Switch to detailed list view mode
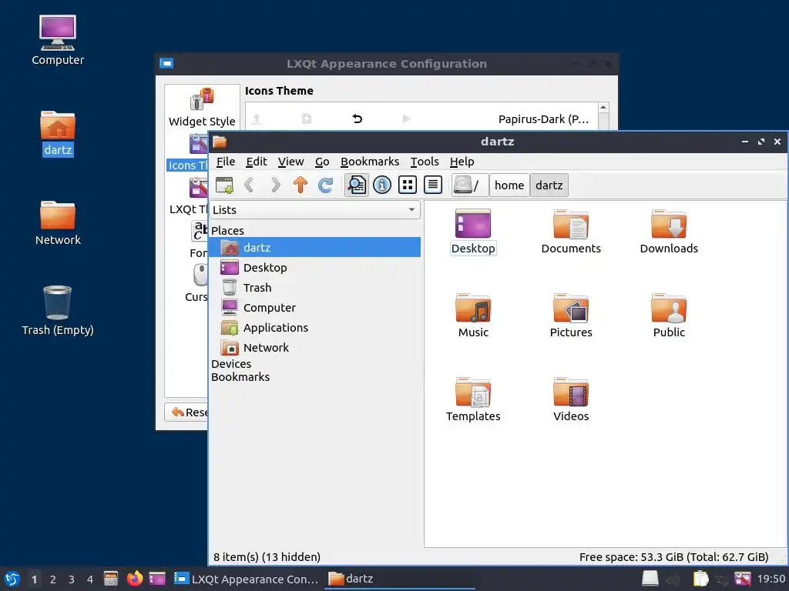Image resolution: width=789 pixels, height=591 pixels. (433, 185)
